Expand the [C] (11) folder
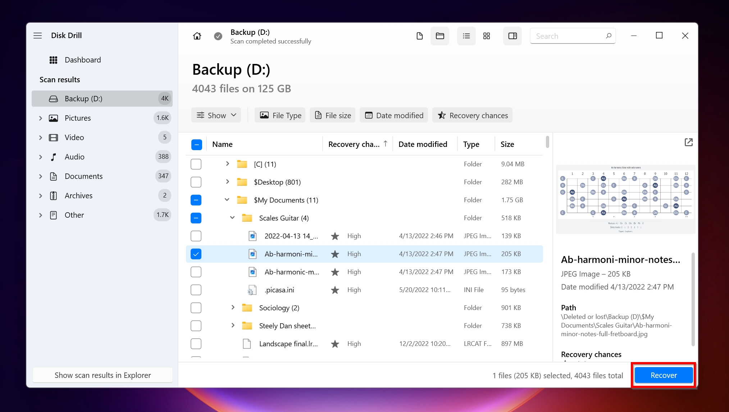The height and width of the screenshot is (412, 729). tap(227, 164)
